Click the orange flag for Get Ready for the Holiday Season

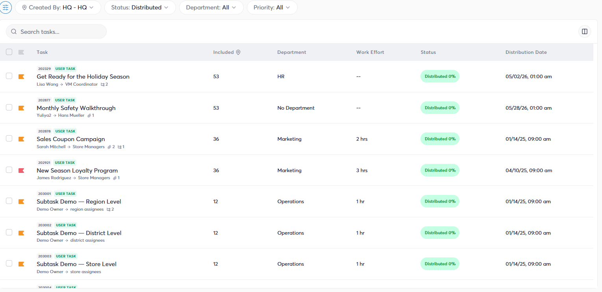[x=21, y=77]
